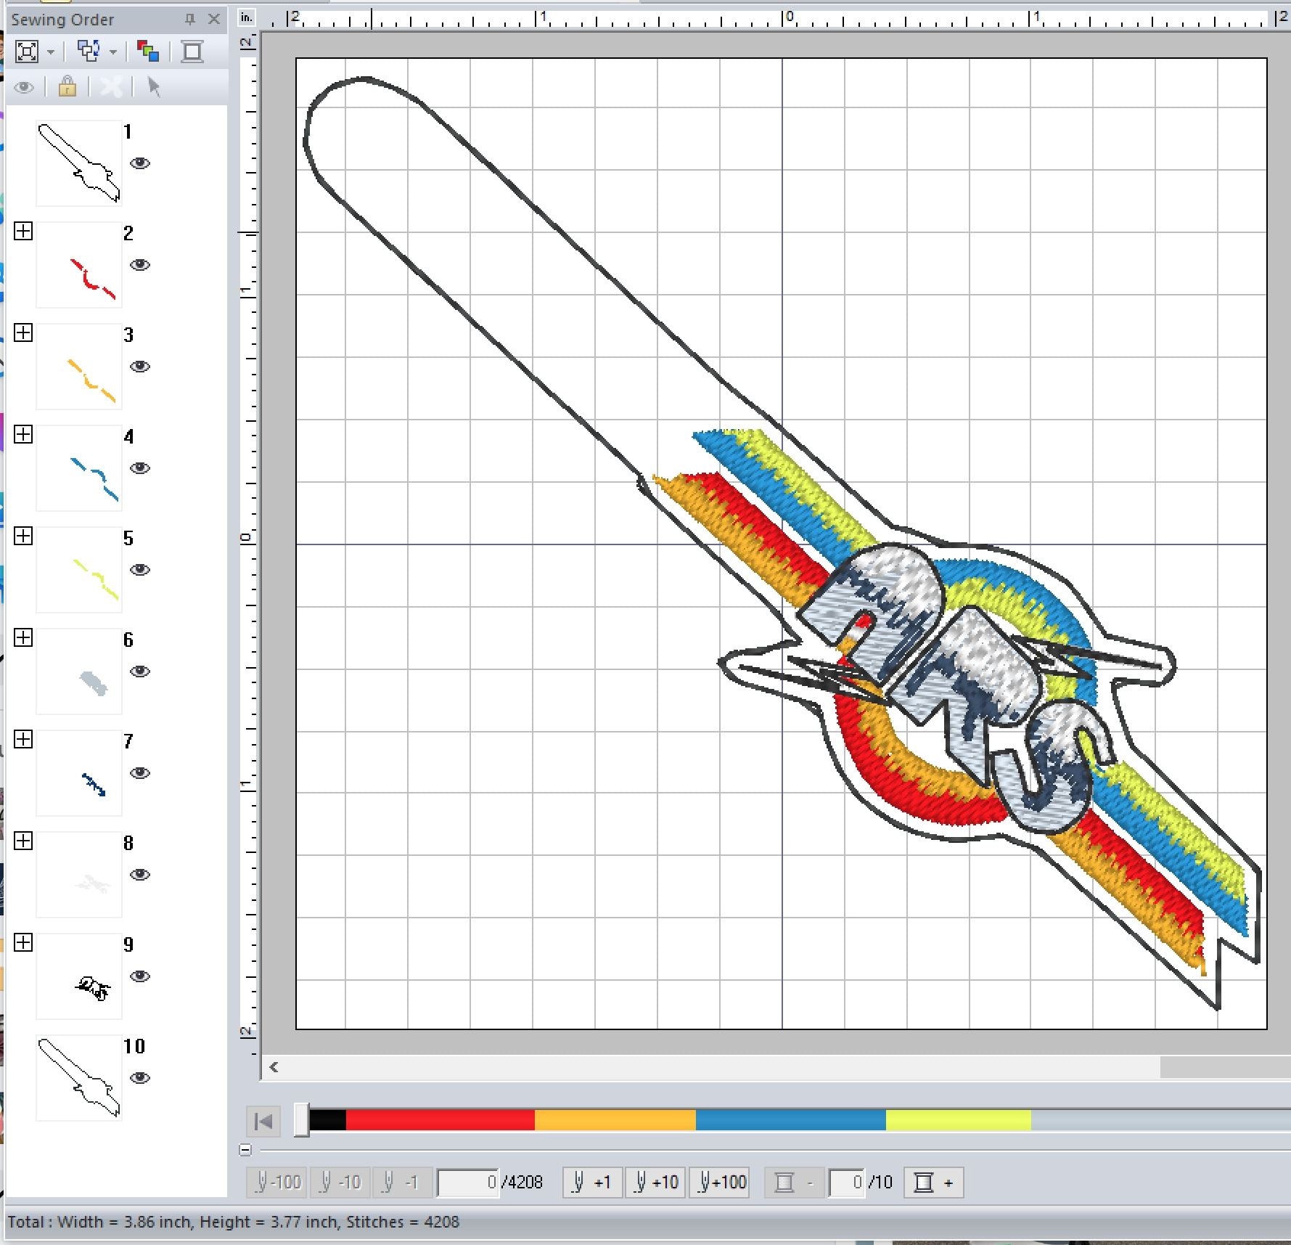This screenshot has width=1291, height=1245.
Task: Select the gray fill thumbnail item 6
Action: pos(79,672)
